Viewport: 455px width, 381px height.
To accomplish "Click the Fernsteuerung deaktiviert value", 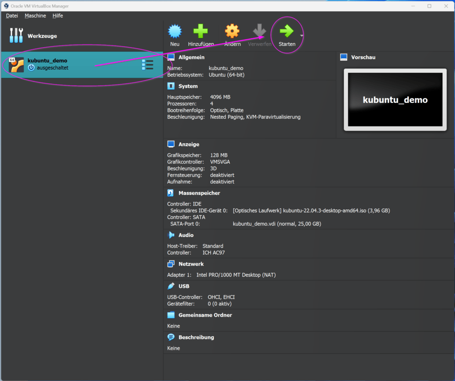I will point(222,175).
